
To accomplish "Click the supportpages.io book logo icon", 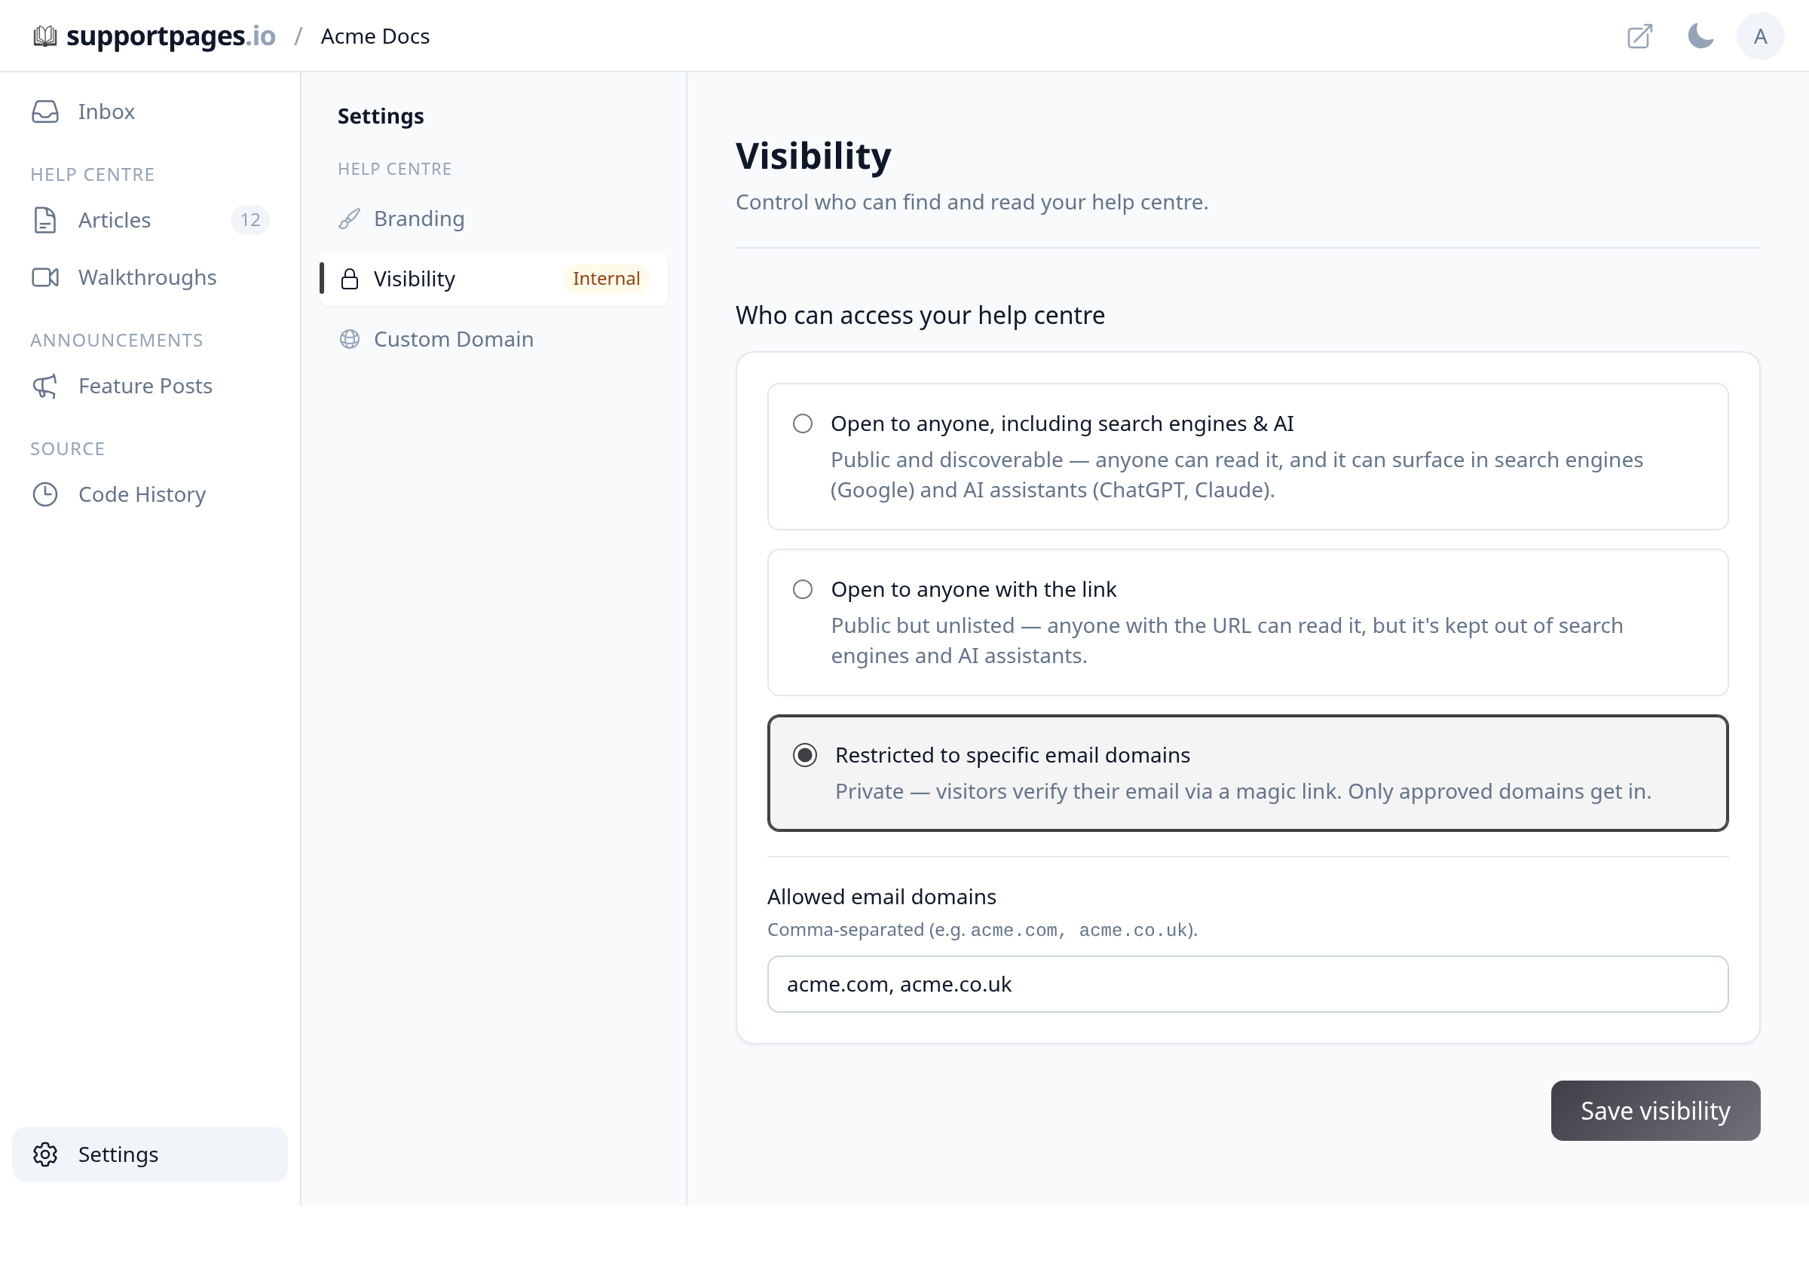I will 45,36.
